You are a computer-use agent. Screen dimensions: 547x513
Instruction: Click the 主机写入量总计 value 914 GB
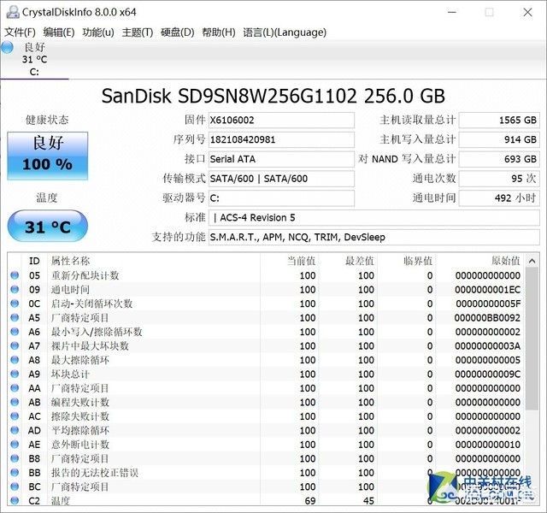499,140
